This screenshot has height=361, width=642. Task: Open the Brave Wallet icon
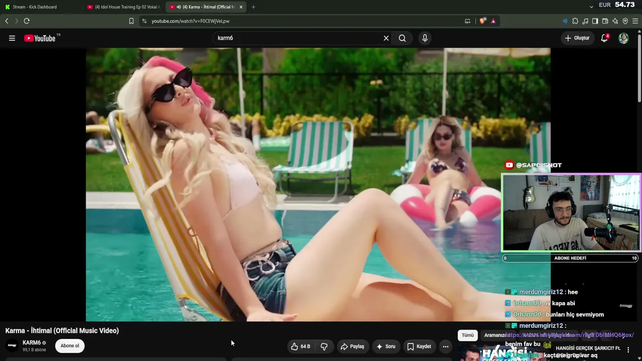pos(605,21)
